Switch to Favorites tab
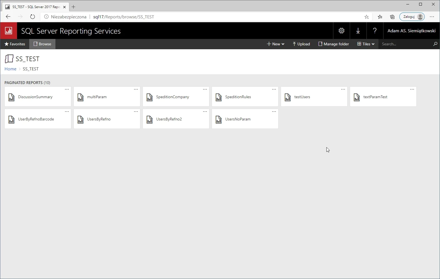 click(x=15, y=44)
